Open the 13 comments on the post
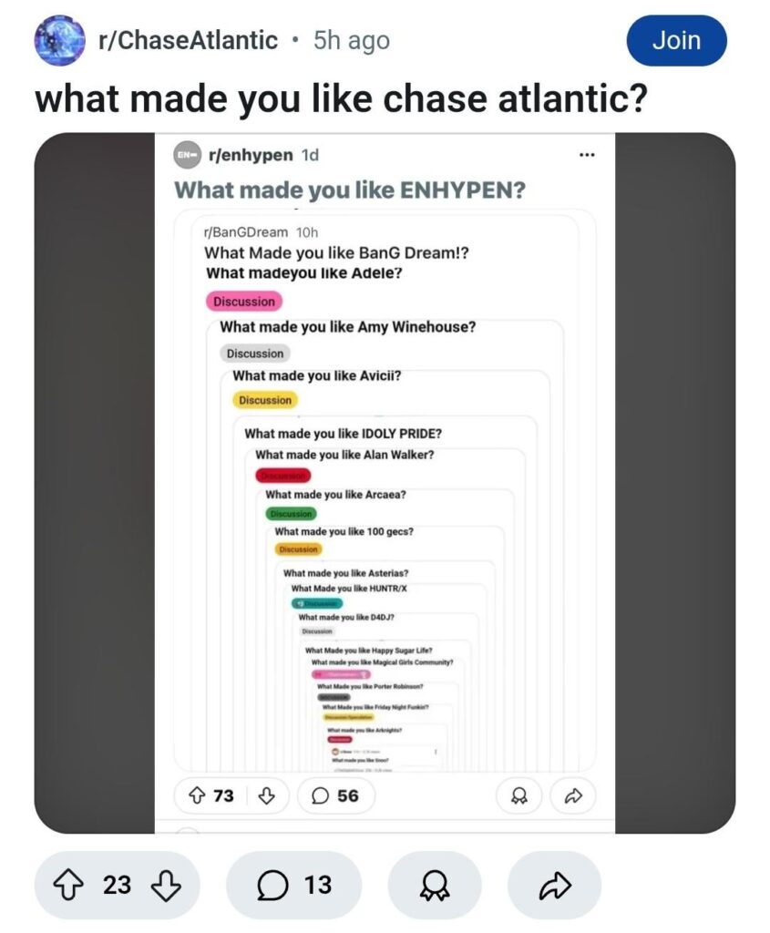This screenshot has height=933, width=770. point(294,885)
